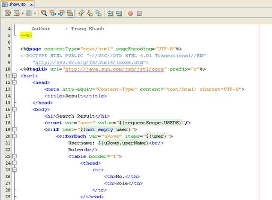This screenshot has height=200, width=272.
Task: Collapse the html tag fold on line 11
Action: [x=14, y=76]
